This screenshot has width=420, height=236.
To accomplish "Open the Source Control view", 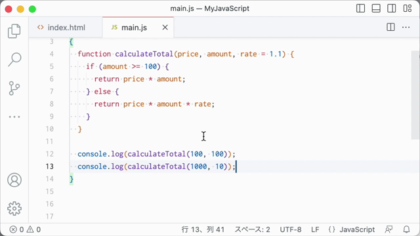I will 14,88.
